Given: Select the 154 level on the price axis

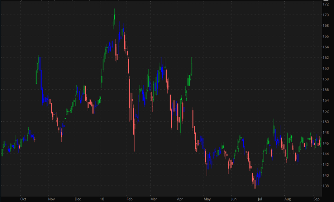Looking at the screenshot, I should coord(325,100).
